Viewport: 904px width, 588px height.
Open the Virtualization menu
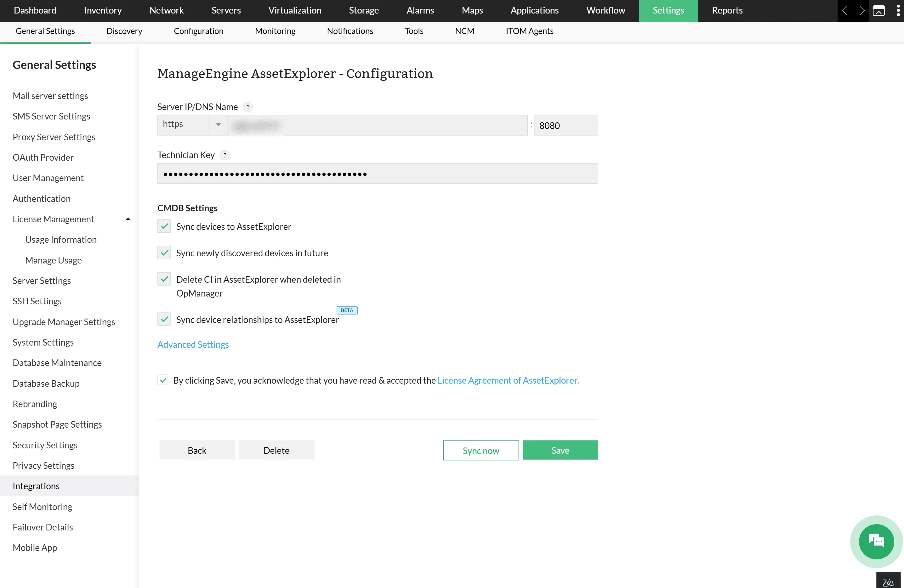click(x=295, y=11)
